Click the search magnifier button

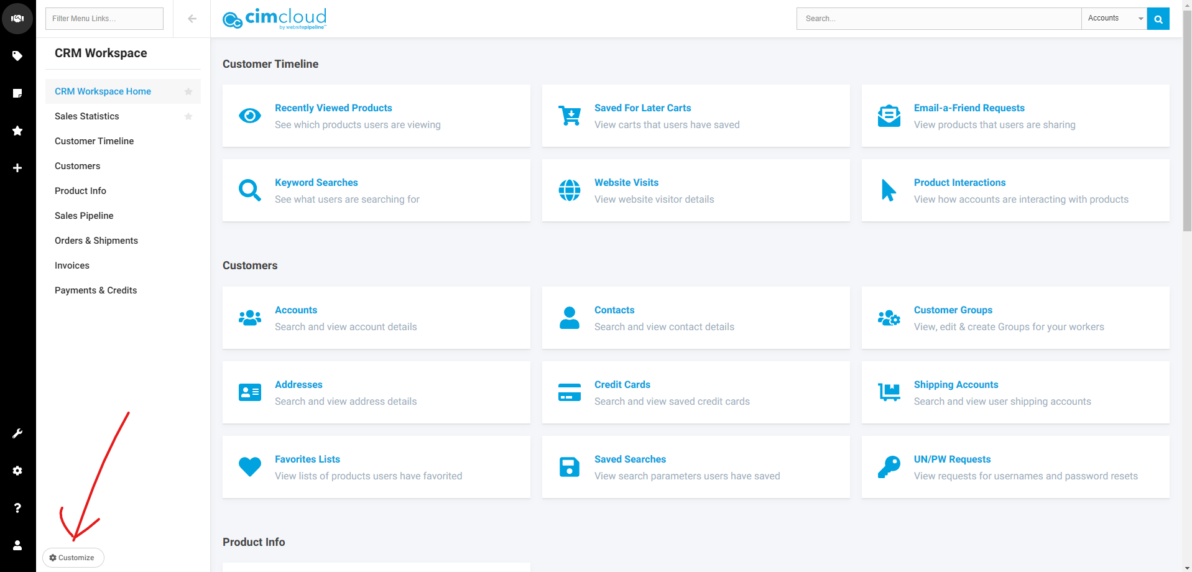point(1158,19)
